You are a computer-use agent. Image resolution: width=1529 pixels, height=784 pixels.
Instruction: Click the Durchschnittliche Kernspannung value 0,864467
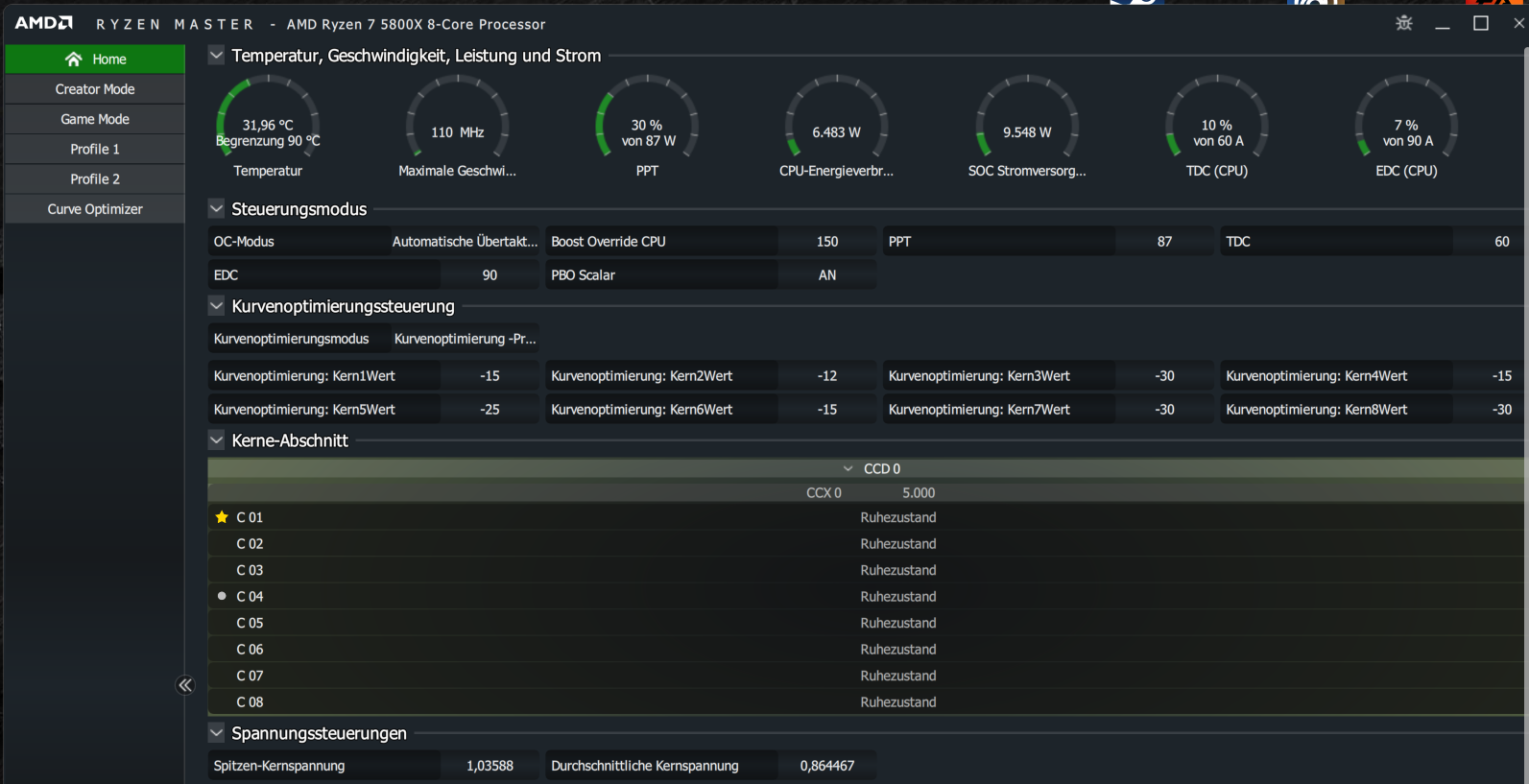point(827,766)
